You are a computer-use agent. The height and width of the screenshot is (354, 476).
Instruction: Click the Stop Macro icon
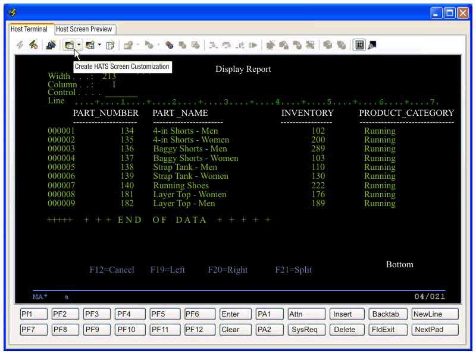(x=183, y=45)
